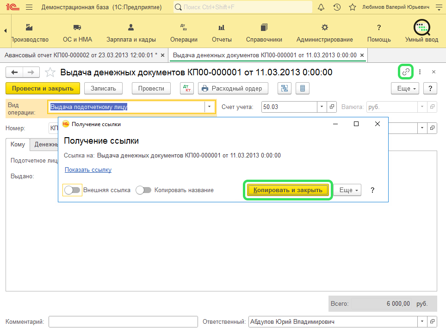
Task: Open the main hamburger menu
Action: pyautogui.click(x=29, y=7)
